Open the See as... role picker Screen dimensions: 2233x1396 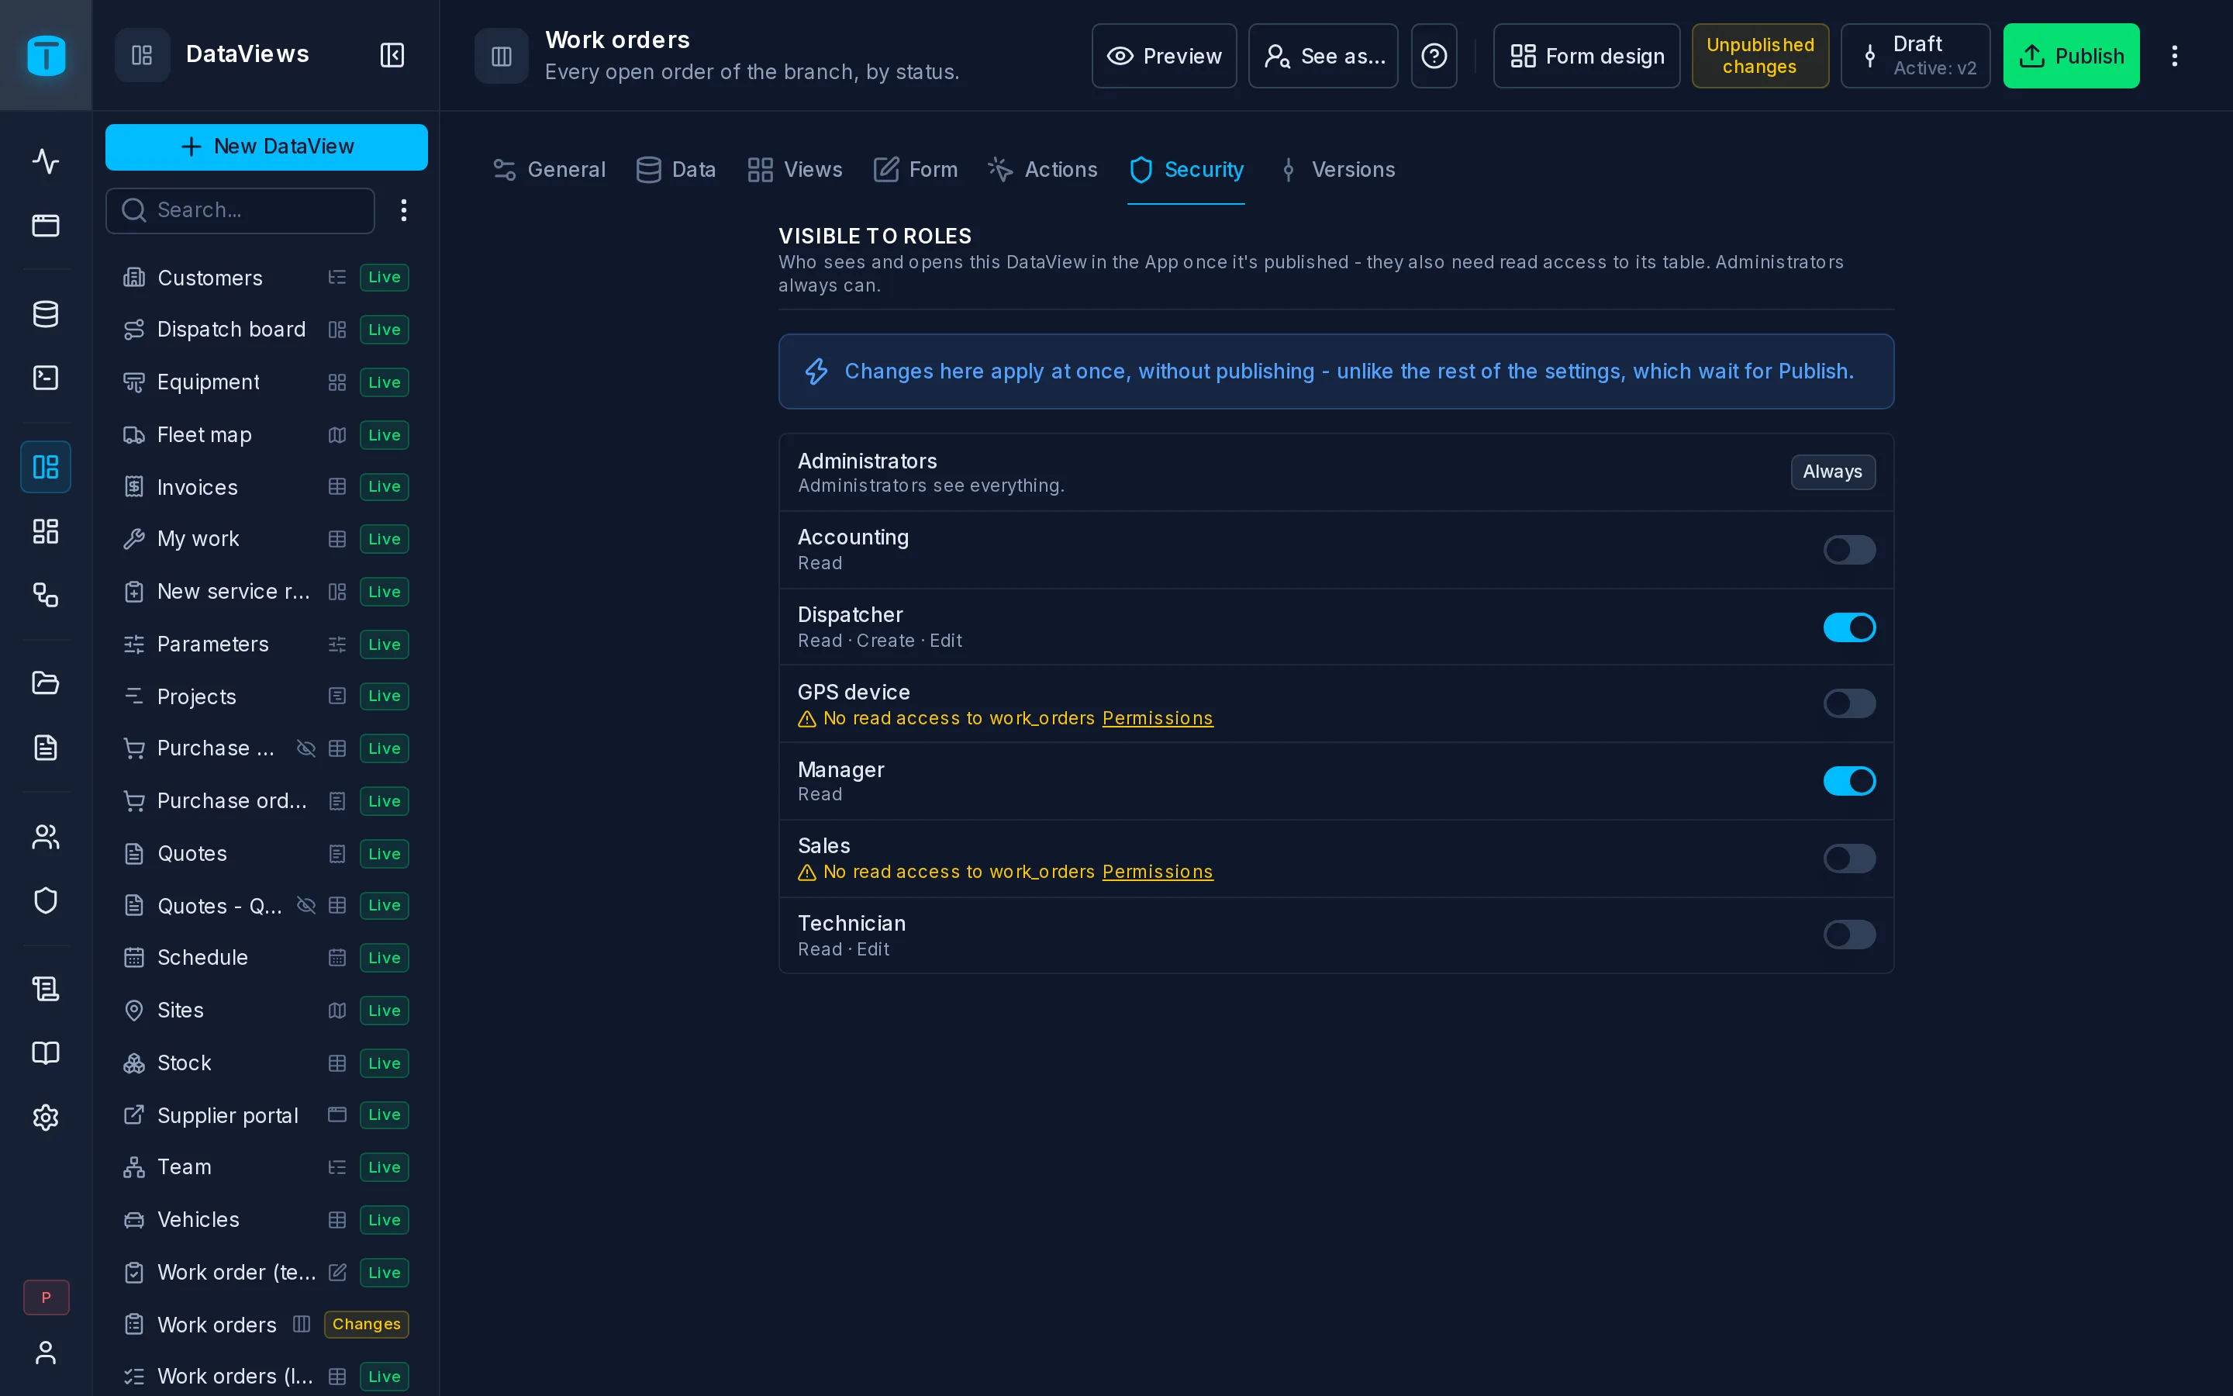click(x=1322, y=57)
